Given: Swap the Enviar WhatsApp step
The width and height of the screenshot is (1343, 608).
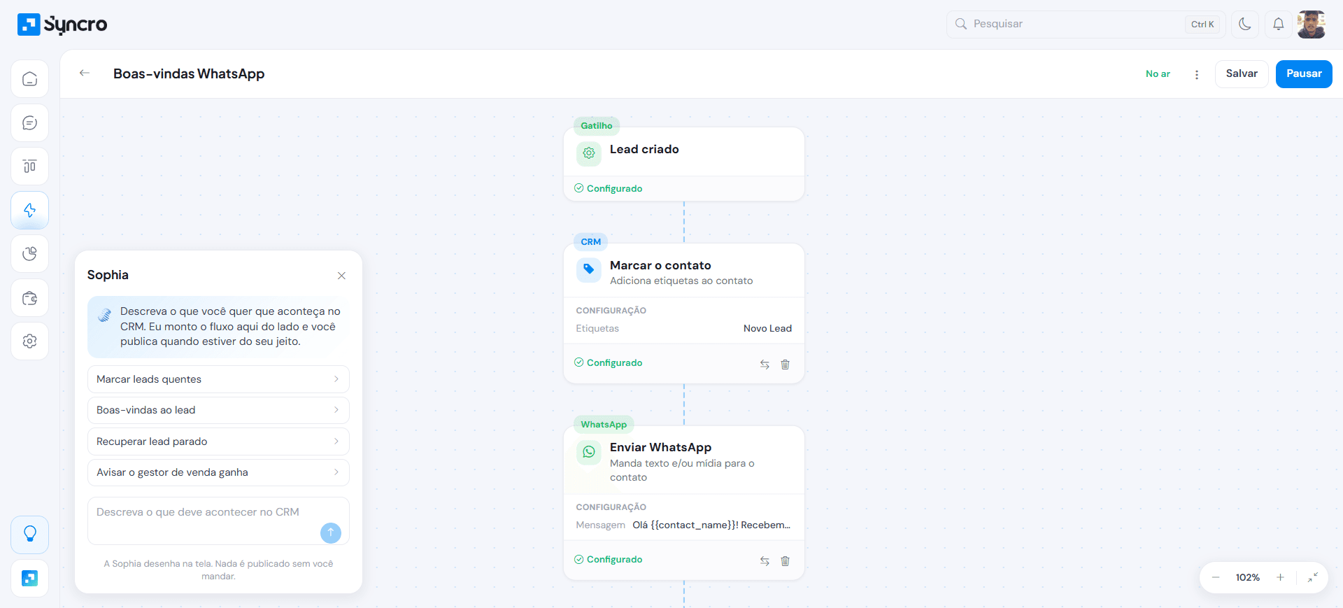Looking at the screenshot, I should [765, 561].
